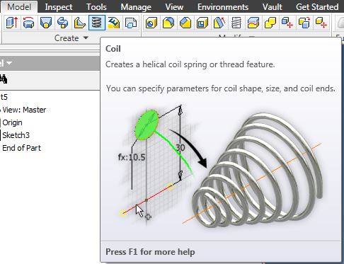Open the browser panel Model dropdown arrow
This screenshot has width=344, height=264.
pos(9,63)
